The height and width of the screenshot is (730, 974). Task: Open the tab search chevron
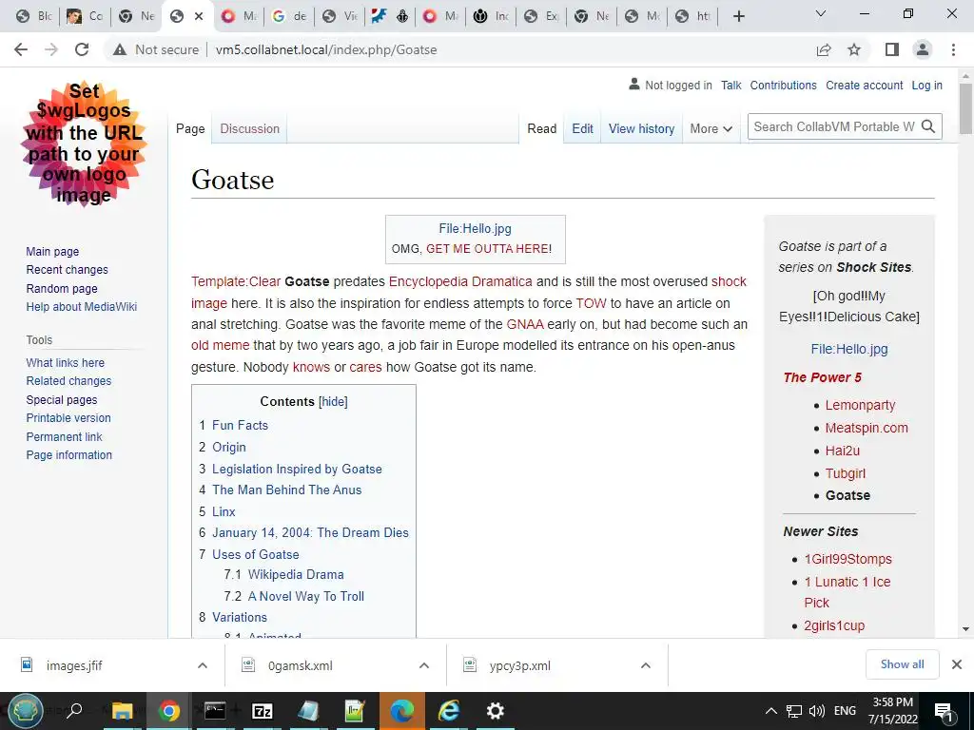[821, 13]
